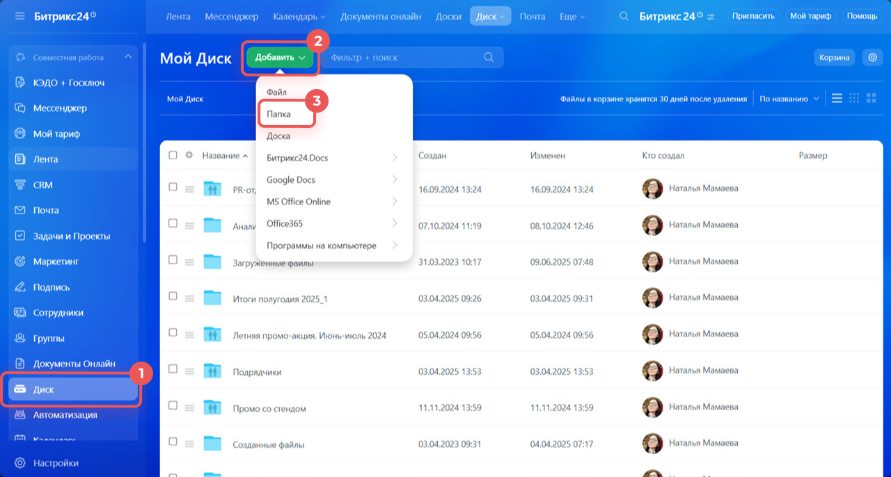Select the Загруженные файлы row checkbox

(173, 260)
